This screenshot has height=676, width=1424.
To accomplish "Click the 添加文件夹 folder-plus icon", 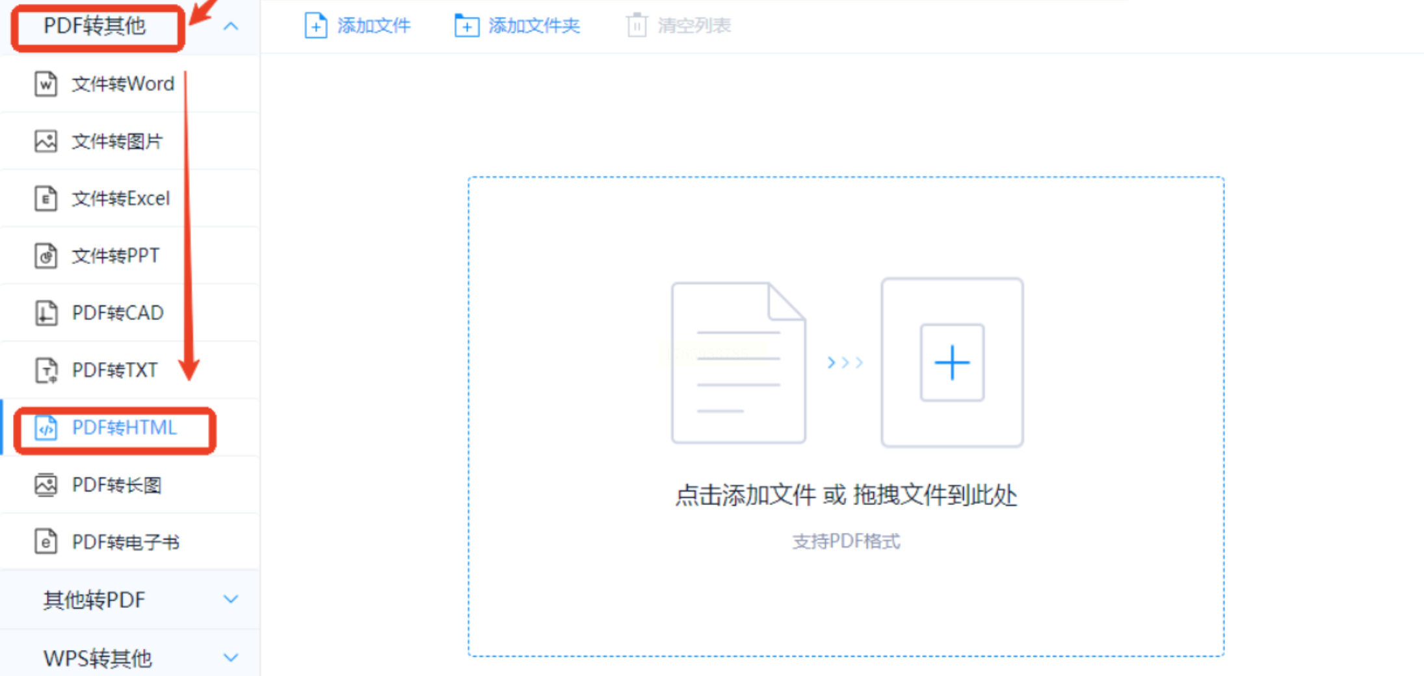I will pos(467,26).
